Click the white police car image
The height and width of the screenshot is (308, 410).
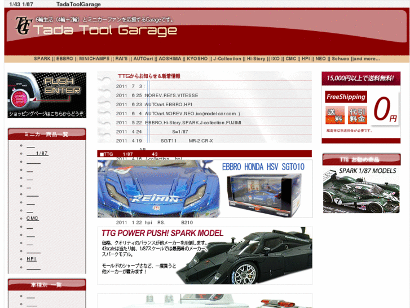tap(205, 301)
